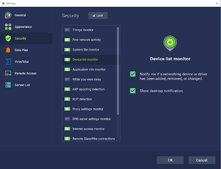
Task: Open the Data Plan section
Action: [26, 50]
